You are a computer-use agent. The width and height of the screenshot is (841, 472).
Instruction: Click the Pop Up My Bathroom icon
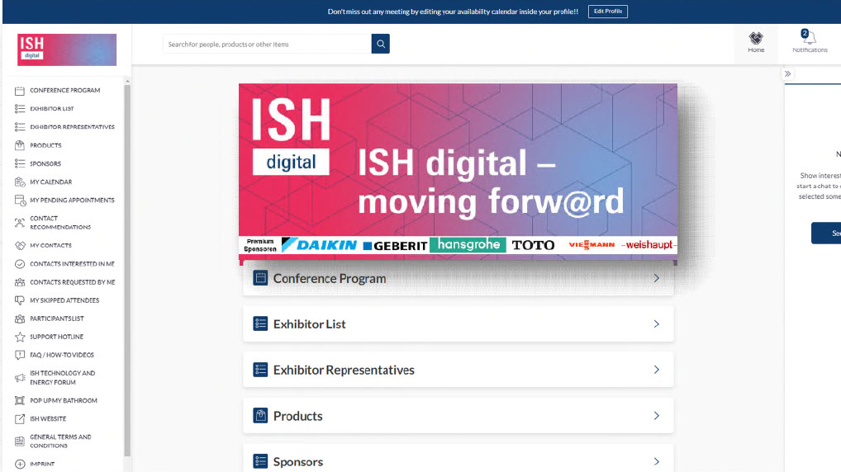click(20, 401)
